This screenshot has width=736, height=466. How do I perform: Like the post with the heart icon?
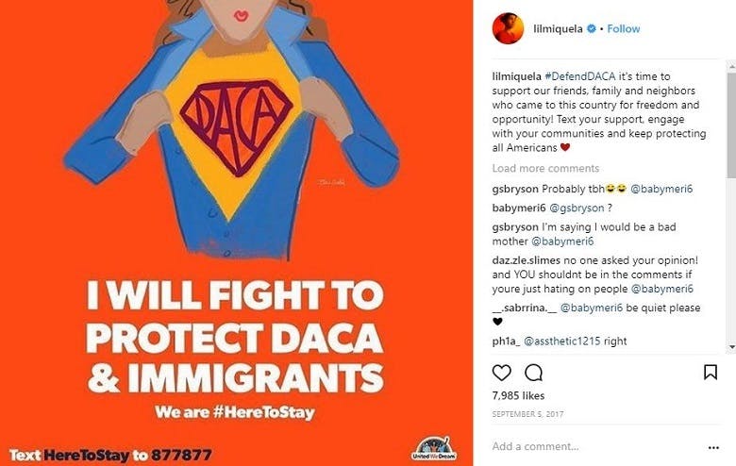(501, 373)
